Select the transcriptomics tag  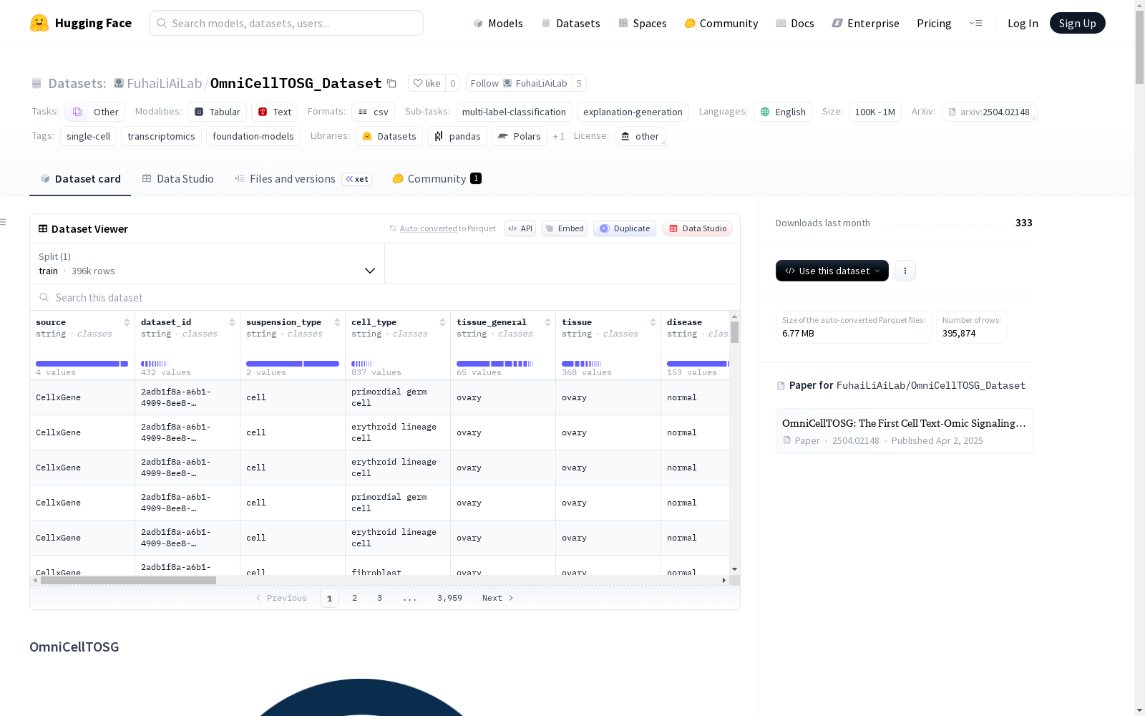coord(161,136)
